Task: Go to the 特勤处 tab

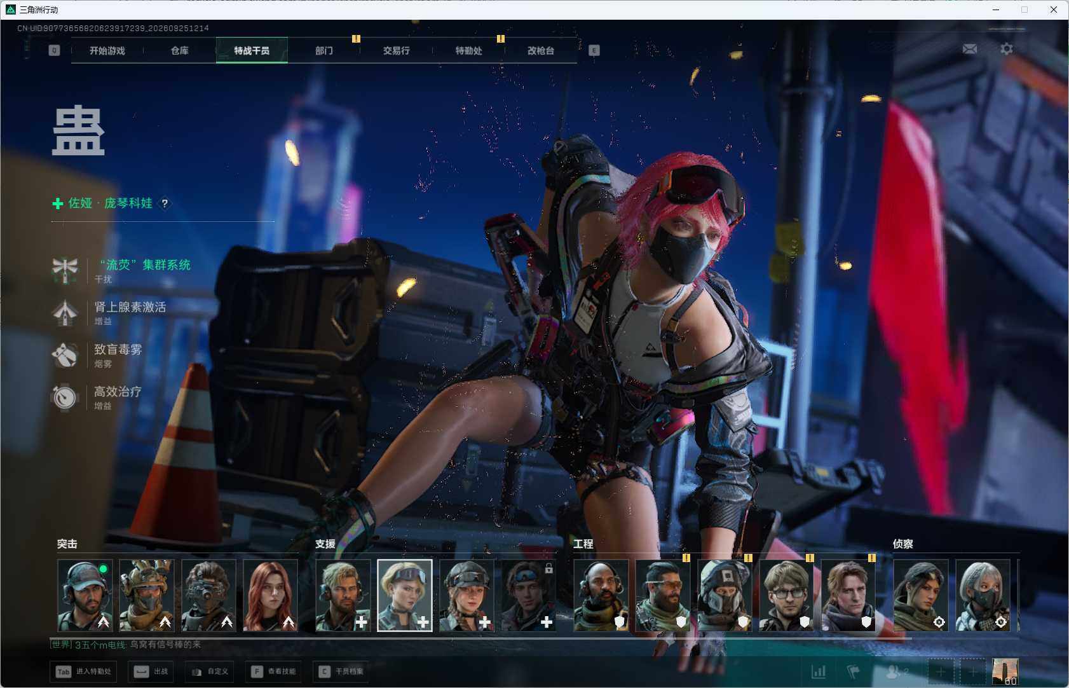Action: [468, 50]
